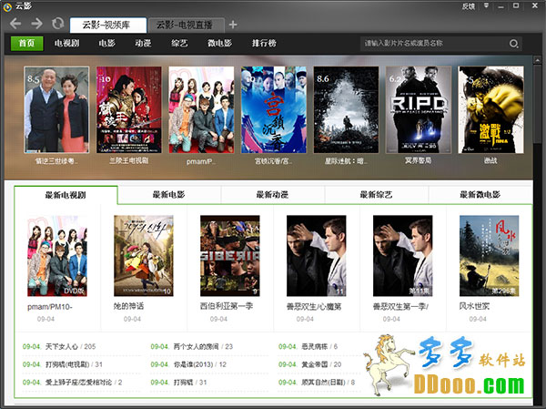Image resolution: width=546 pixels, height=409 pixels.
Task: Open 顺其自然(日剧) / 8 entry
Action: coord(328,383)
